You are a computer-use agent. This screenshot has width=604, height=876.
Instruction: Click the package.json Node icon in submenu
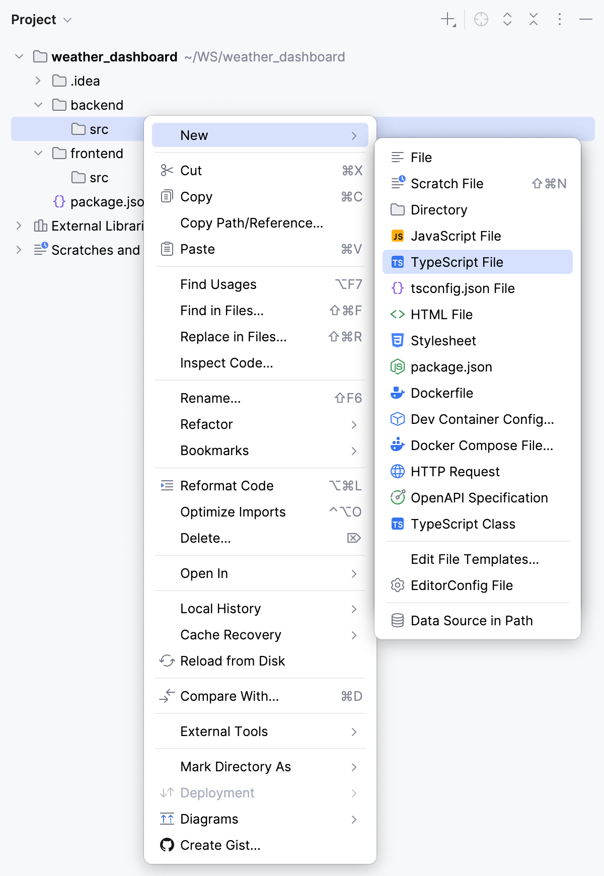pyautogui.click(x=398, y=367)
